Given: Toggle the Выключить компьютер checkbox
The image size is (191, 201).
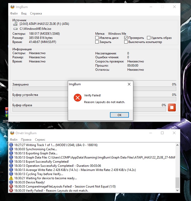Looking at the screenshot, I should [x=126, y=42].
